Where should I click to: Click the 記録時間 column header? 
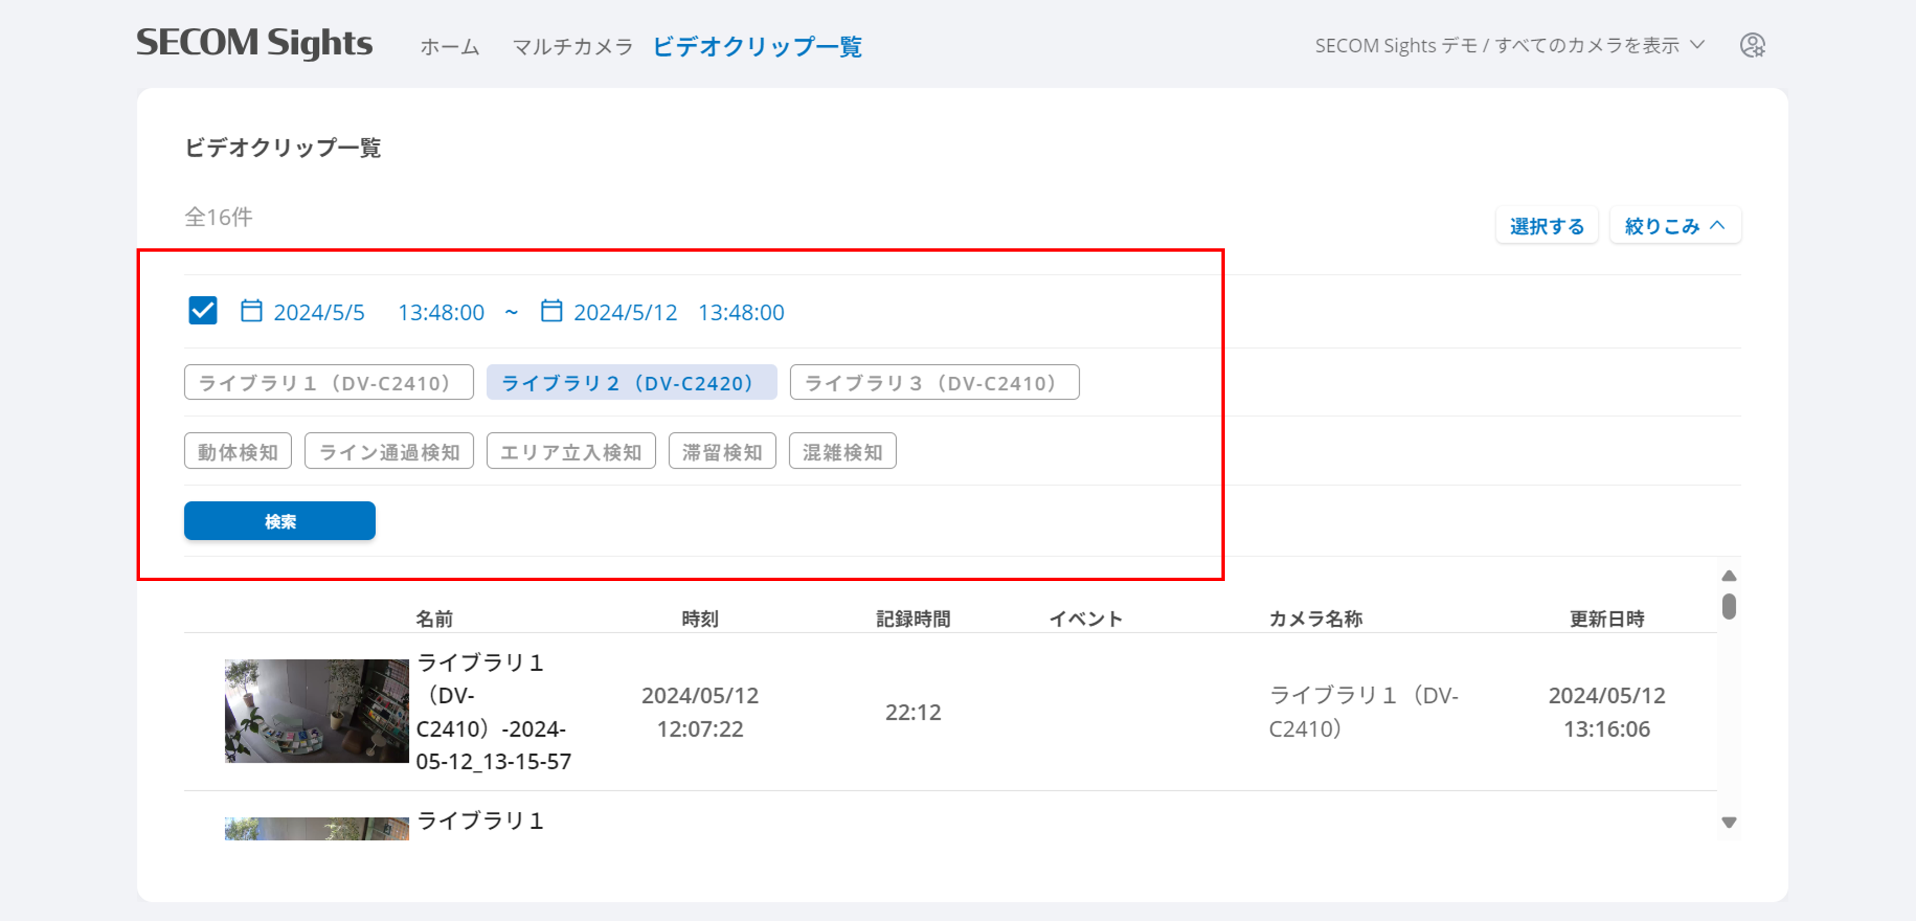coord(913,618)
